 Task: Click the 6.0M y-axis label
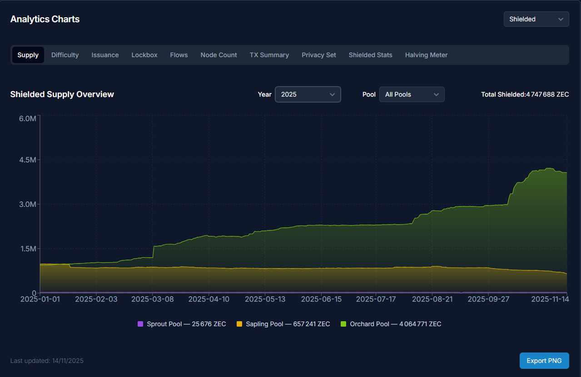point(28,118)
